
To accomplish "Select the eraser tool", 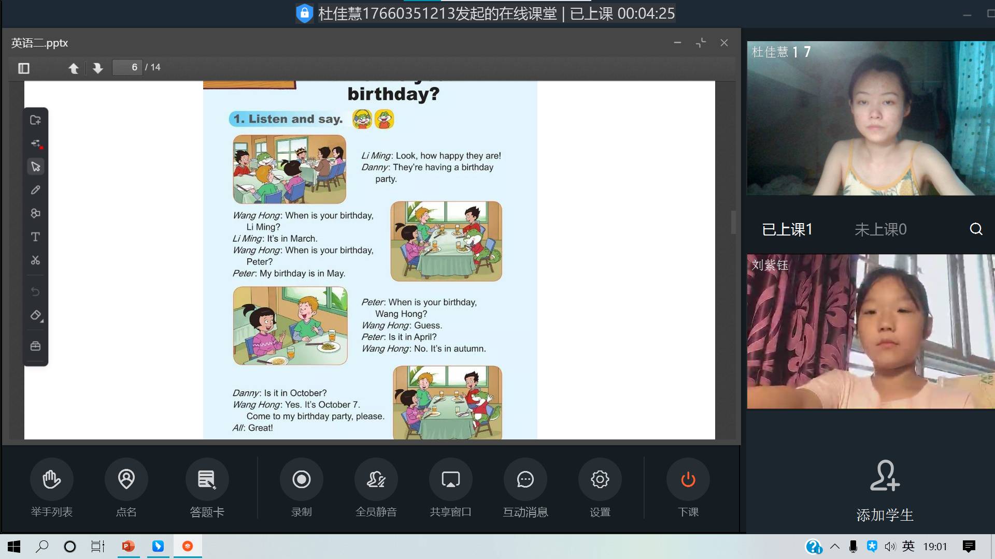I will click(35, 315).
